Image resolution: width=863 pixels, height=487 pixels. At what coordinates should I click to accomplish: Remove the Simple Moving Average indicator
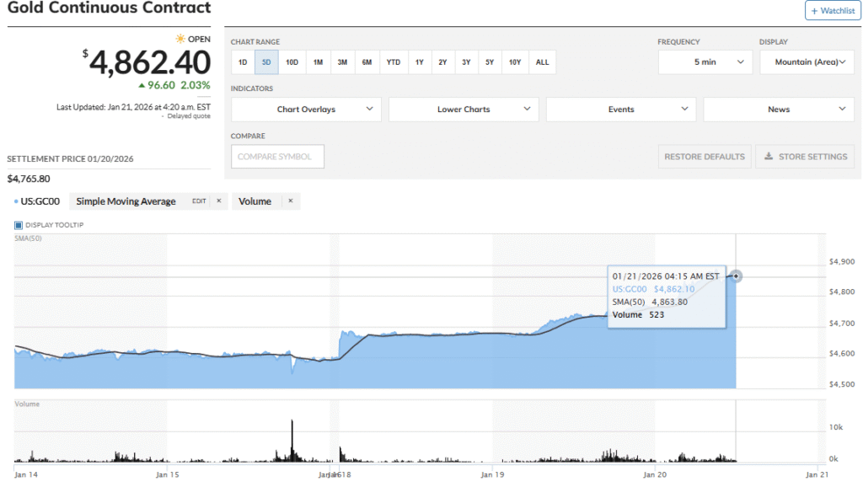218,201
